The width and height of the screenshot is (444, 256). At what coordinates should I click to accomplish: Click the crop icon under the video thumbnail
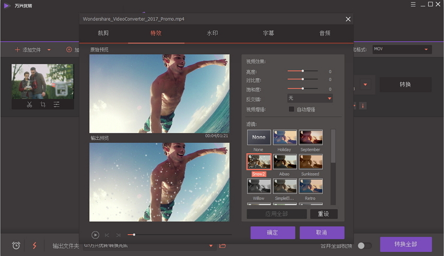pos(43,105)
